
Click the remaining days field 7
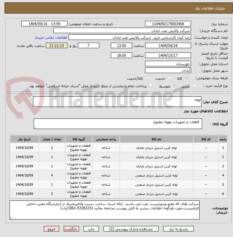pyautogui.click(x=88, y=46)
